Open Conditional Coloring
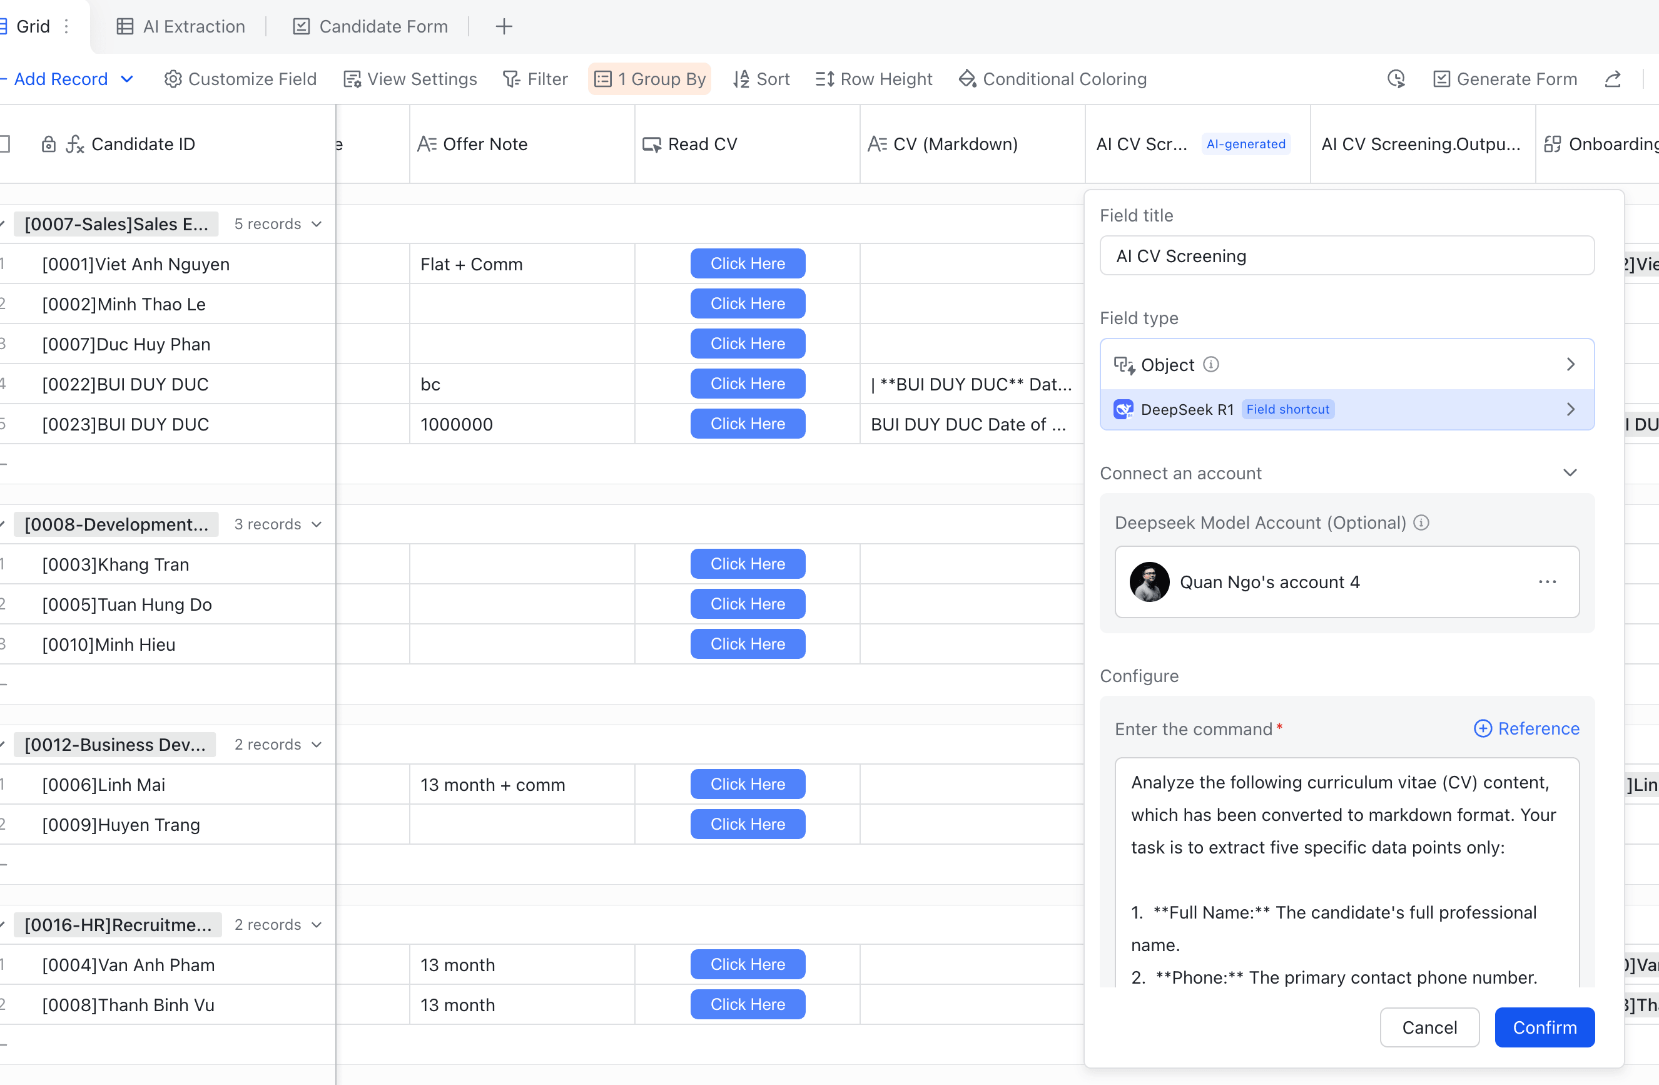This screenshot has width=1659, height=1085. [1053, 79]
